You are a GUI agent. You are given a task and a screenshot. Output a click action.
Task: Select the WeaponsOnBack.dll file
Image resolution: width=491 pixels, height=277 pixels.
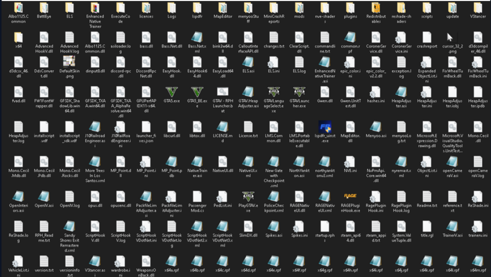[x=146, y=261]
